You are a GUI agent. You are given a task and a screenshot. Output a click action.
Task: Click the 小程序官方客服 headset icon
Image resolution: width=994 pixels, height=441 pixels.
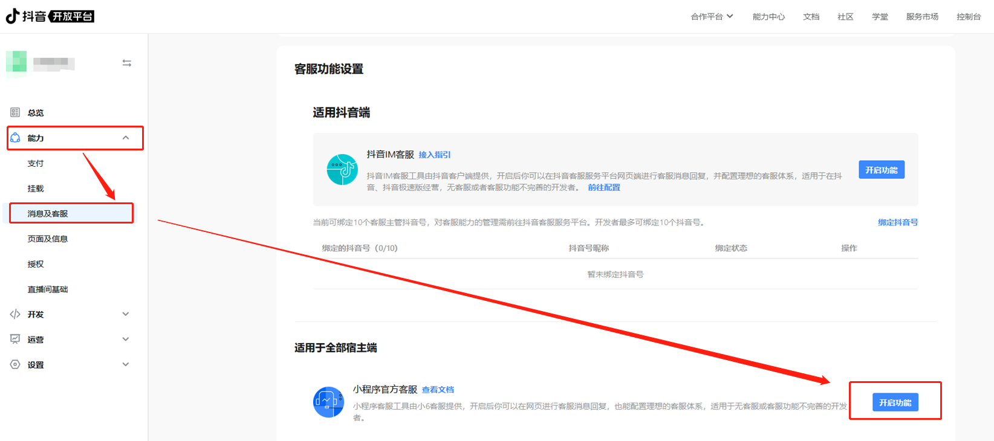328,402
